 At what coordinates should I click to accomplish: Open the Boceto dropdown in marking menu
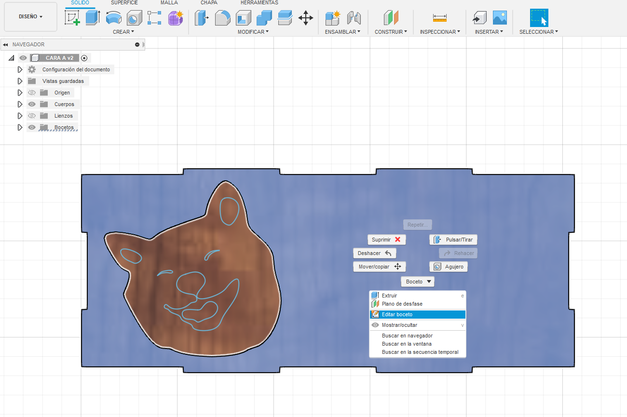point(418,282)
